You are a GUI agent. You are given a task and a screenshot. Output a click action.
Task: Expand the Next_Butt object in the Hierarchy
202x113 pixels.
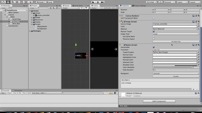9,24
